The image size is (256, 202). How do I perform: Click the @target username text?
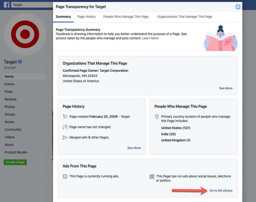tap(10, 67)
